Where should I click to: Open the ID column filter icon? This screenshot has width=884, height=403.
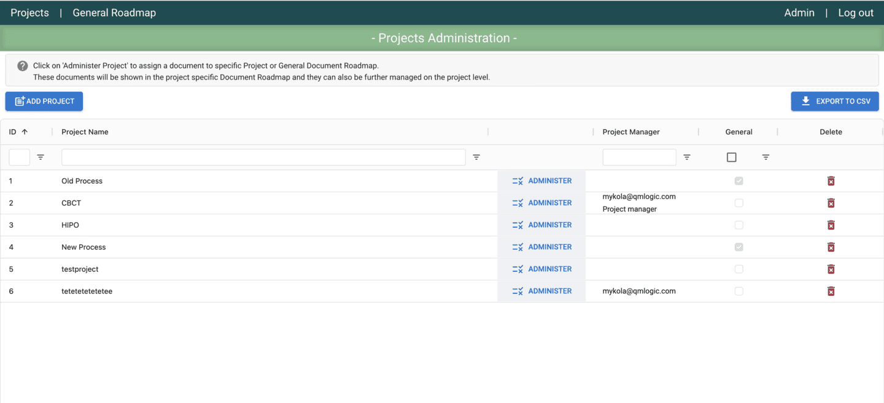41,157
